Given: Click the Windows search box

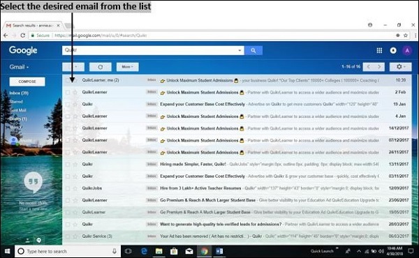Looking at the screenshot, I should click(x=68, y=251).
